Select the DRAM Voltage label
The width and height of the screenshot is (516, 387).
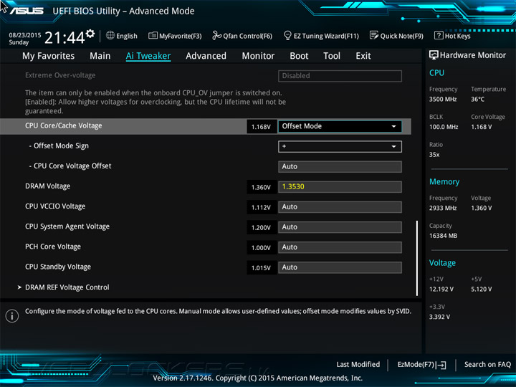[x=48, y=186]
